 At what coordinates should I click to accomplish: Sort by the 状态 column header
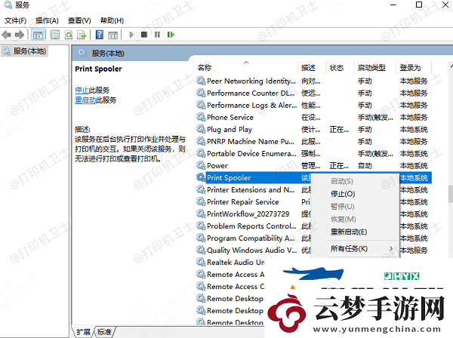pos(337,68)
